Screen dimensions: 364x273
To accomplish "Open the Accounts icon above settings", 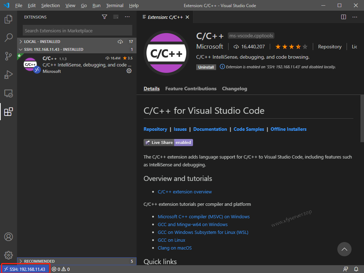I will (x=8, y=236).
